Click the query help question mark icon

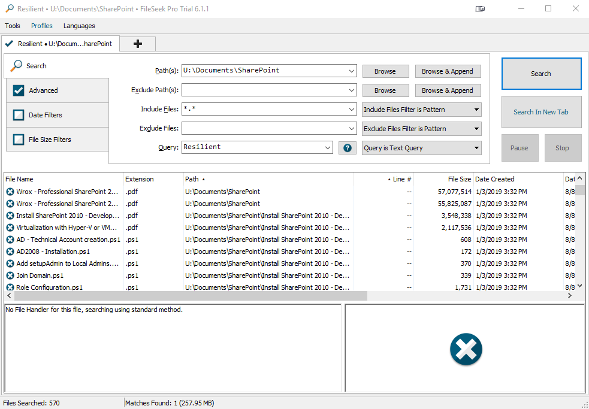pyautogui.click(x=348, y=148)
